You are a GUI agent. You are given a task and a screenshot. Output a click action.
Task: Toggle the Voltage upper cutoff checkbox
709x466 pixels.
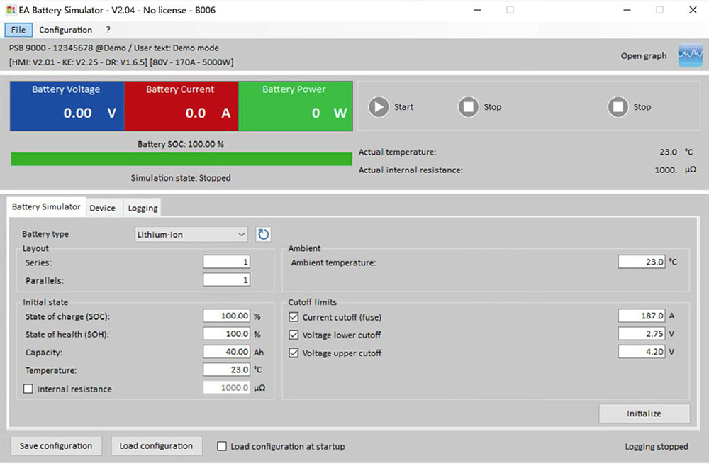pos(294,353)
